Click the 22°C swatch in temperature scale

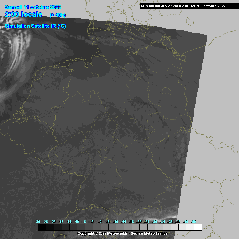pos(58,227)
